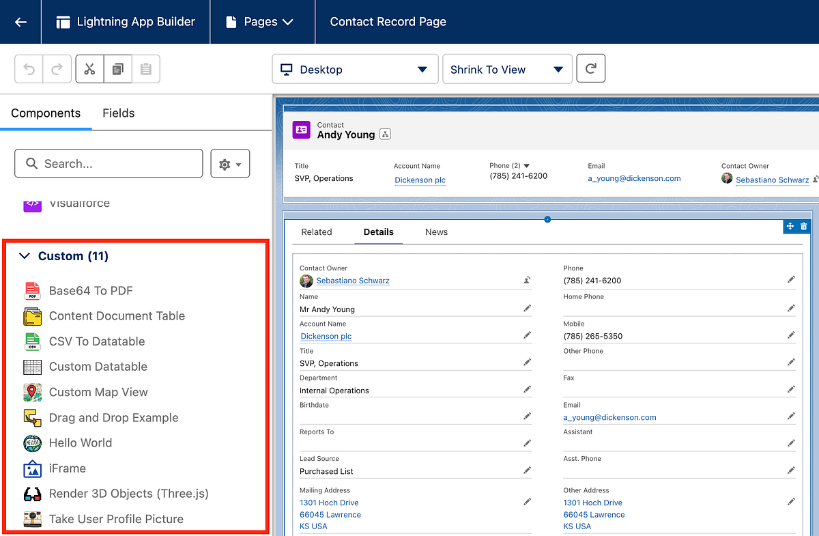819x536 pixels.
Task: Click the refresh preview icon
Action: tap(590, 68)
